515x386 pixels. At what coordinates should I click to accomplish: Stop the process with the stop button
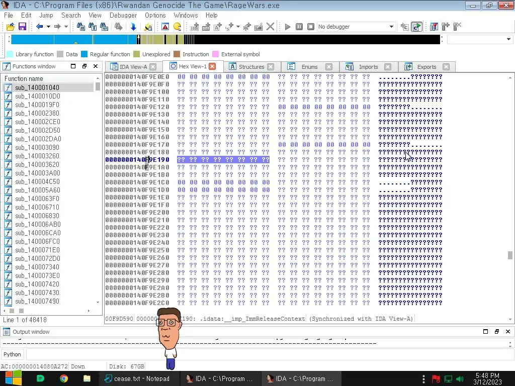(311, 27)
